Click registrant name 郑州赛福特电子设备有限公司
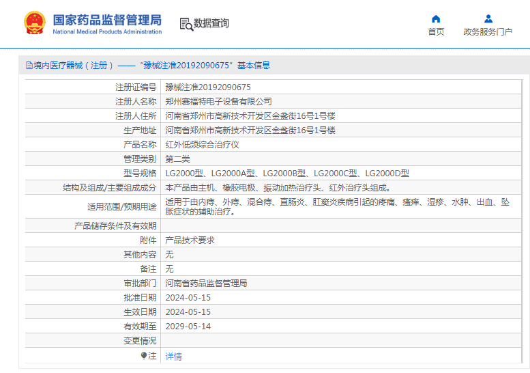Screen dimensions: 530x373 tap(218, 102)
